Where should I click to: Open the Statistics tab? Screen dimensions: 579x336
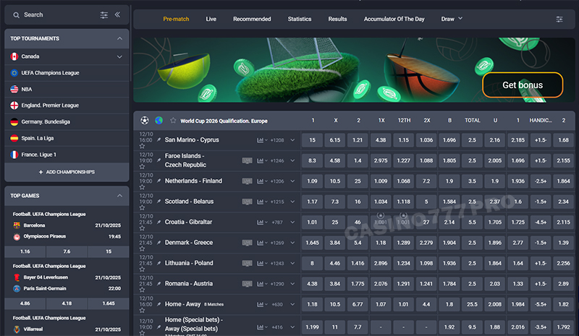click(300, 19)
